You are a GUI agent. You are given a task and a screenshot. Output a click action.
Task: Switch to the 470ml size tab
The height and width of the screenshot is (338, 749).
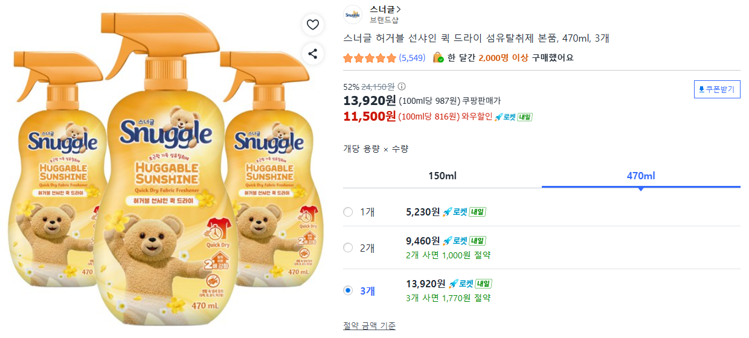click(x=641, y=176)
